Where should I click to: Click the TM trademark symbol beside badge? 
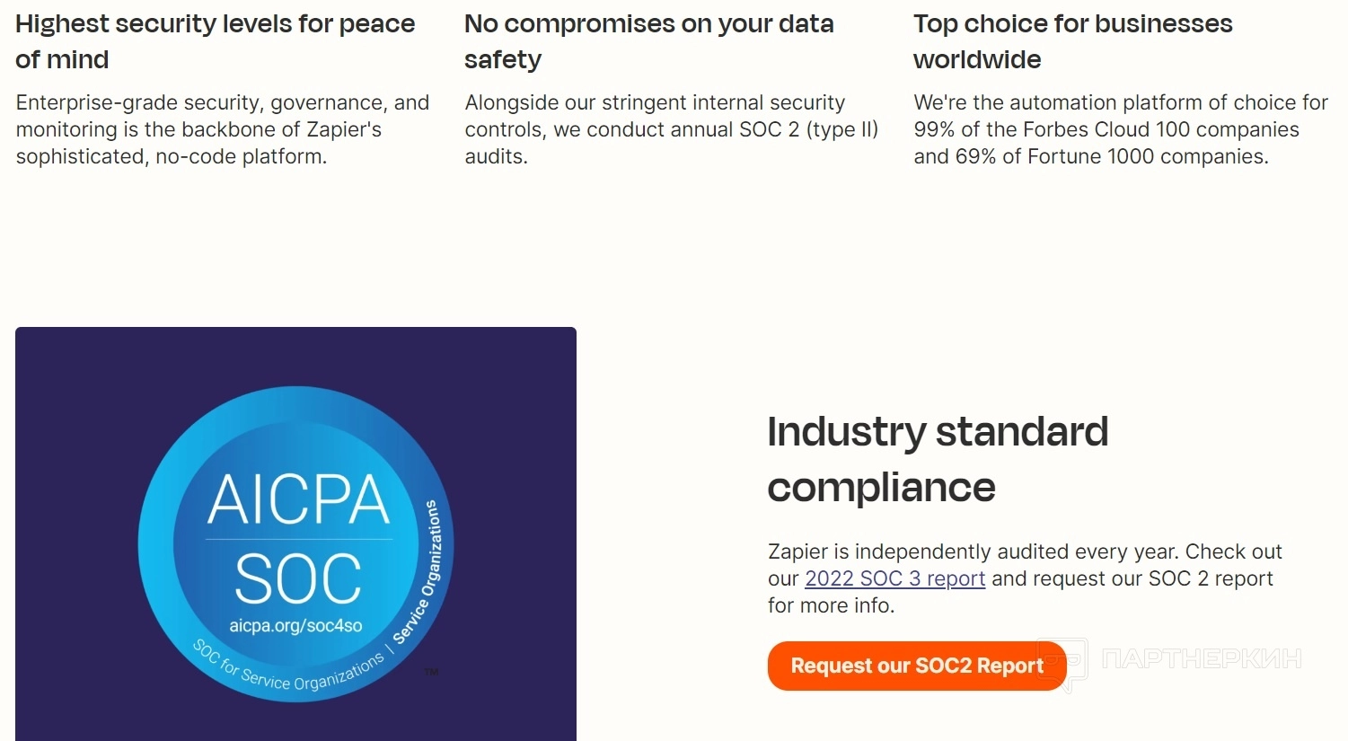click(432, 672)
